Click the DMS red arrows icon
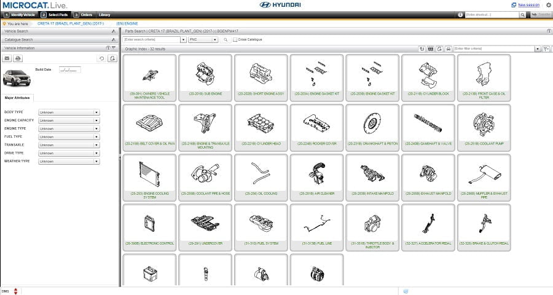The width and height of the screenshot is (553, 295). [15, 291]
